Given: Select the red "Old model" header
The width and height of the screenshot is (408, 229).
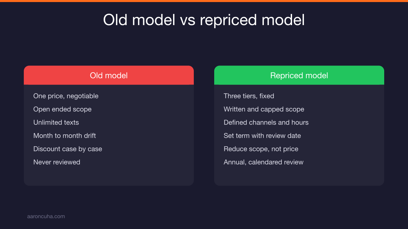Looking at the screenshot, I should click(x=109, y=75).
